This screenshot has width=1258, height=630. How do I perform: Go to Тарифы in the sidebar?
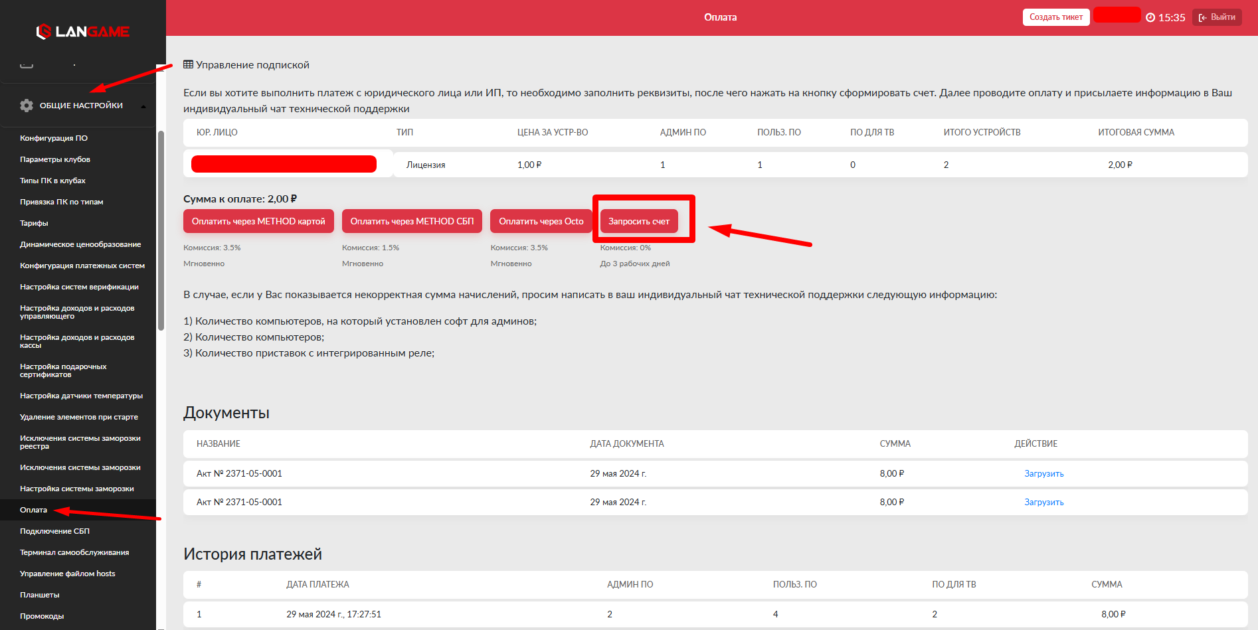click(x=34, y=223)
